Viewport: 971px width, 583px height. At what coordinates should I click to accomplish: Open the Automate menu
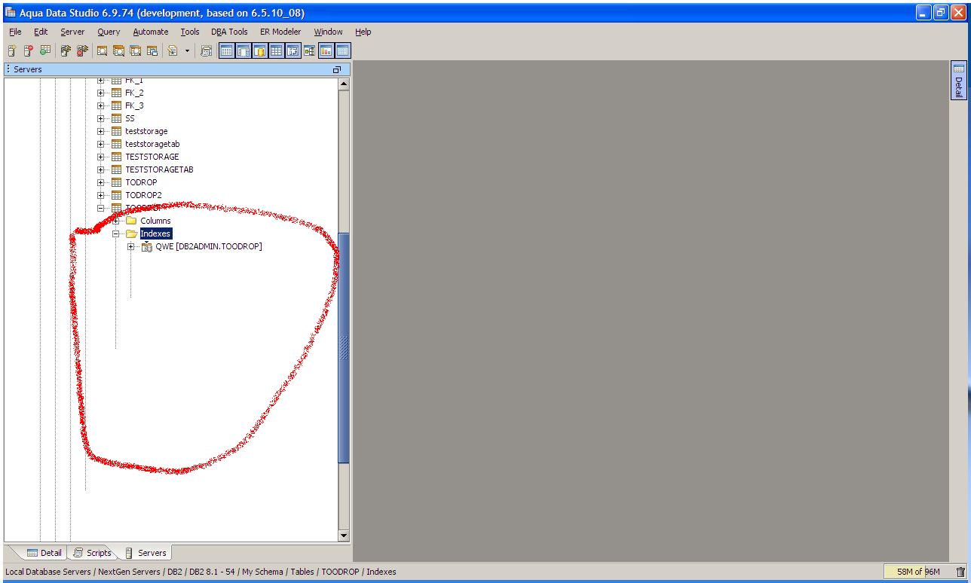pos(151,32)
